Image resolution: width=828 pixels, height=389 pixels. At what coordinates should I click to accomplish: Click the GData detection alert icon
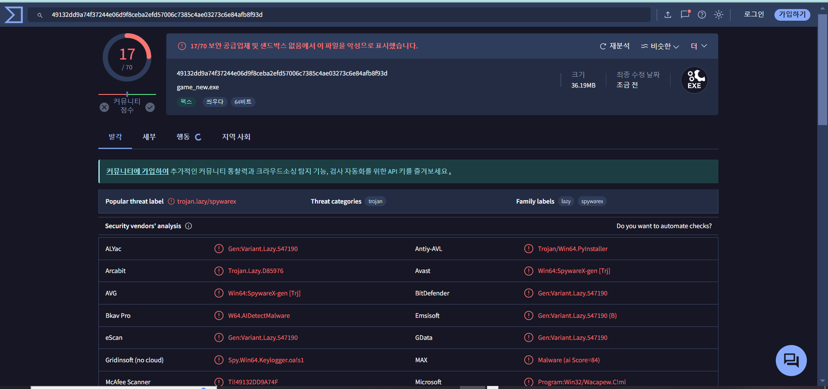click(x=529, y=338)
